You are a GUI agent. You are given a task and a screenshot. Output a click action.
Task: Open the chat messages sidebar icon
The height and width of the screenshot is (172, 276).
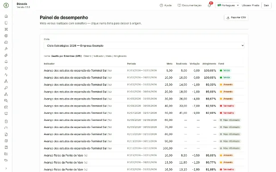click(x=6, y=101)
